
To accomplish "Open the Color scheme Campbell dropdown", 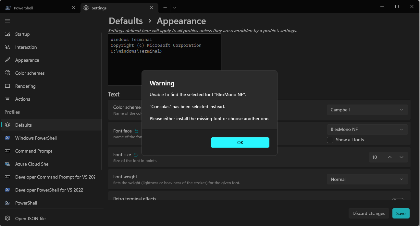I will [367, 110].
